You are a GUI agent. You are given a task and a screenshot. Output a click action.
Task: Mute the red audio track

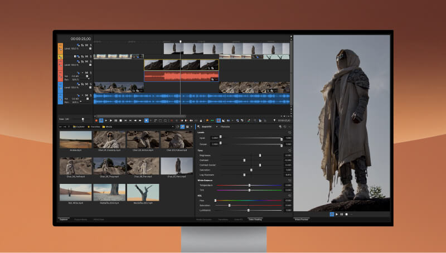(86, 73)
